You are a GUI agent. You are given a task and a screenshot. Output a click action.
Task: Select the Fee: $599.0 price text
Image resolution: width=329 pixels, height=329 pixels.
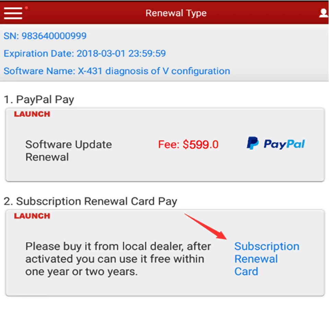pyautogui.click(x=188, y=145)
